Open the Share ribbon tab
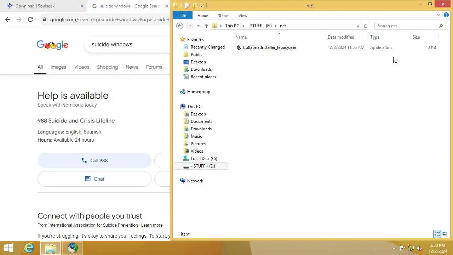This screenshot has height=255, width=453. click(x=223, y=16)
